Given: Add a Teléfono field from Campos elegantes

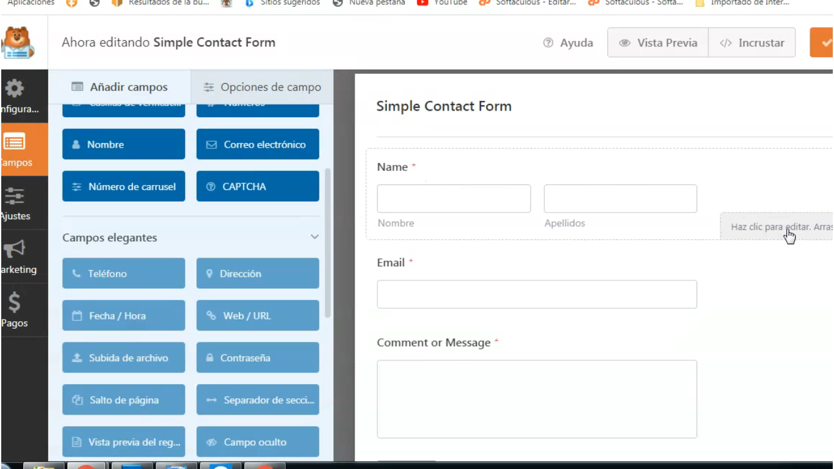Looking at the screenshot, I should click(x=123, y=273).
